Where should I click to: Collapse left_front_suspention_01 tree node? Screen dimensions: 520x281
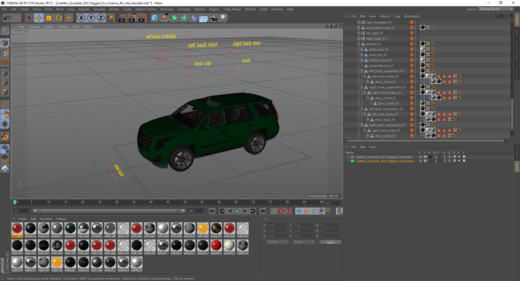click(362, 71)
